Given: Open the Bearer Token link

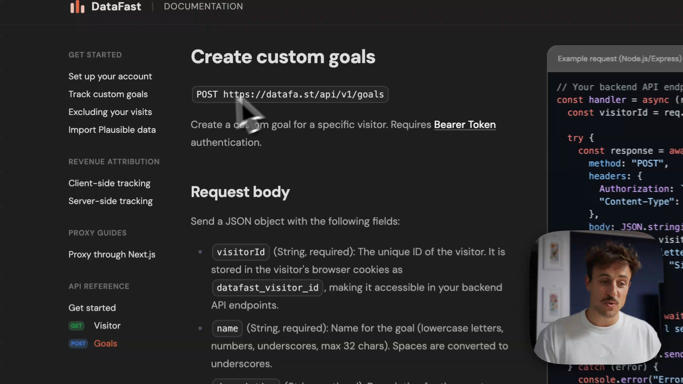Looking at the screenshot, I should 465,125.
